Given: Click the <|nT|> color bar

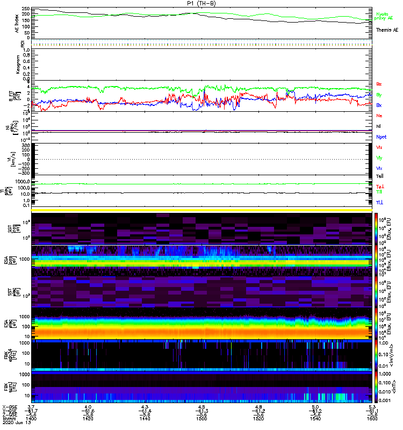Looking at the screenshot, I should (x=376, y=387).
